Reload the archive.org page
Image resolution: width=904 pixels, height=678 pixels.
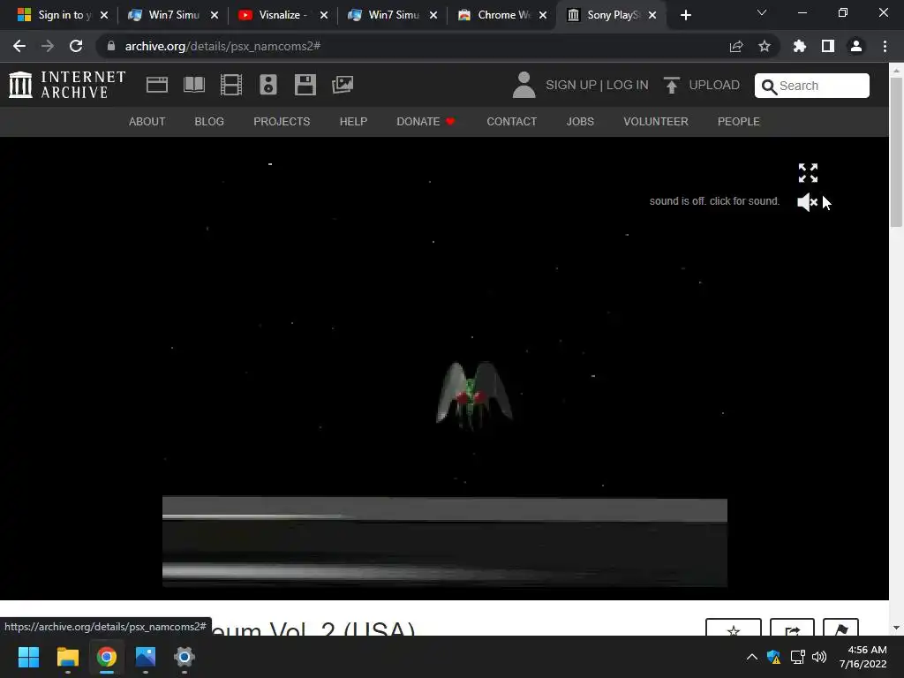[x=76, y=46]
